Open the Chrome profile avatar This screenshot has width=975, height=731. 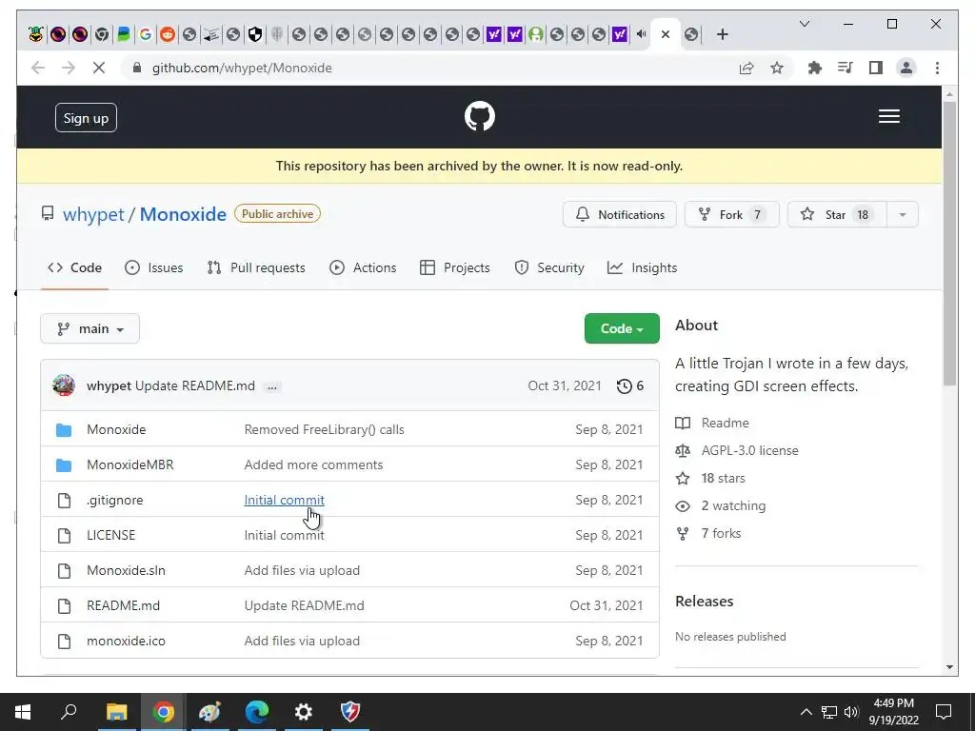click(906, 68)
